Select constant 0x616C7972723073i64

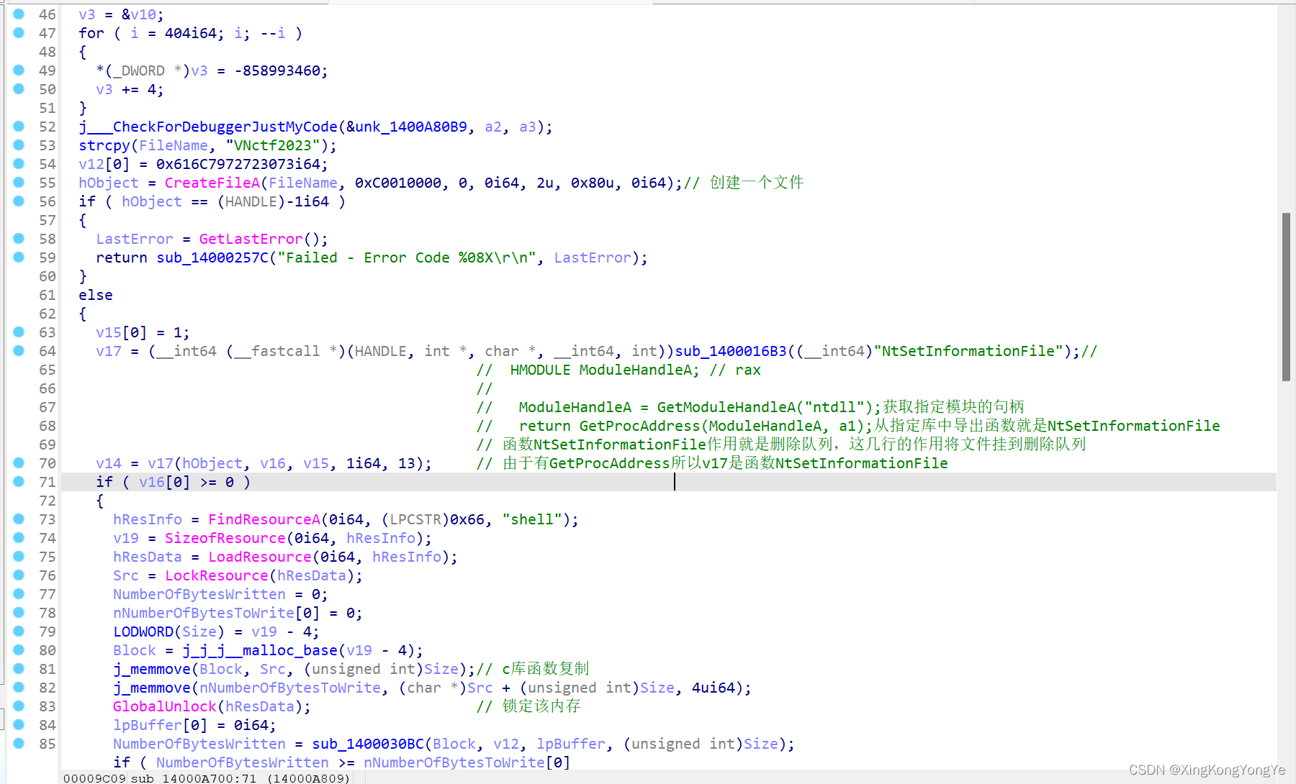click(x=238, y=164)
